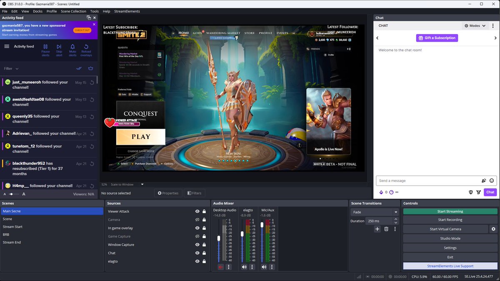Mark all events read with double-check icon

pos(79,68)
